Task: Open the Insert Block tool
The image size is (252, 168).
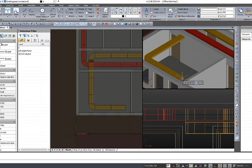Action: coord(170,13)
